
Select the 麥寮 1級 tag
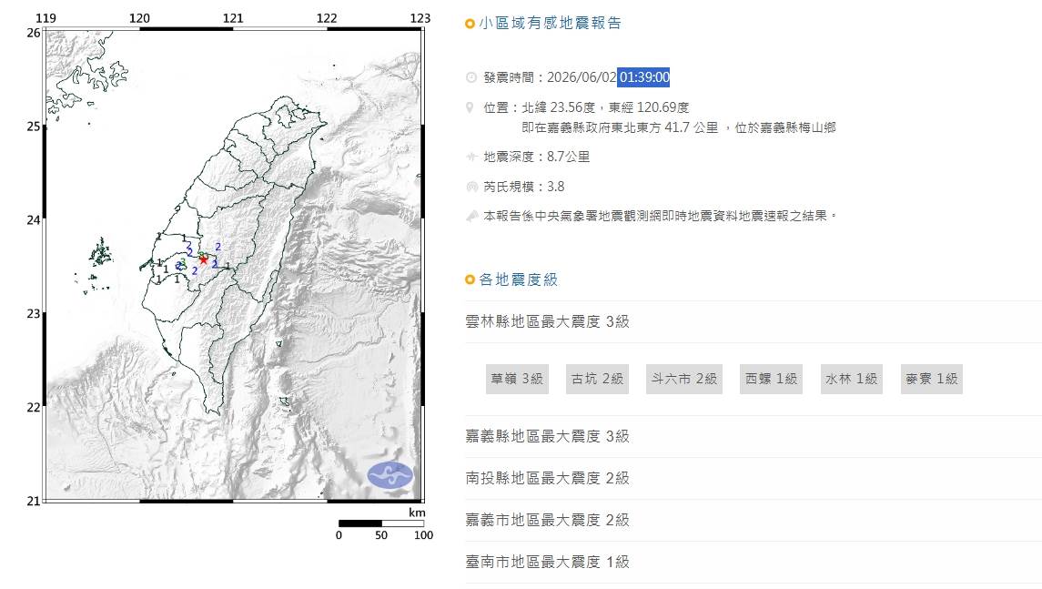[x=932, y=379]
